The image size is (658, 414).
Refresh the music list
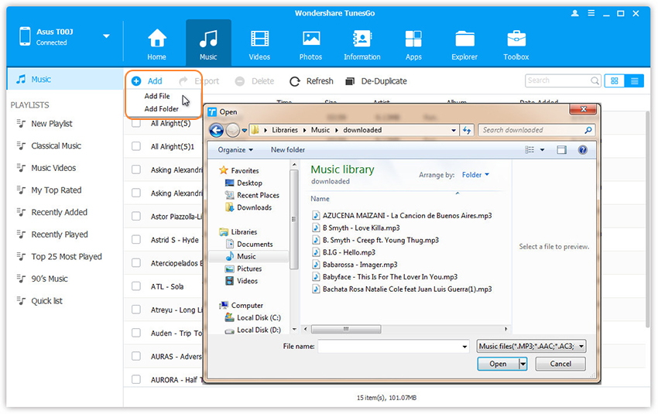coord(311,81)
